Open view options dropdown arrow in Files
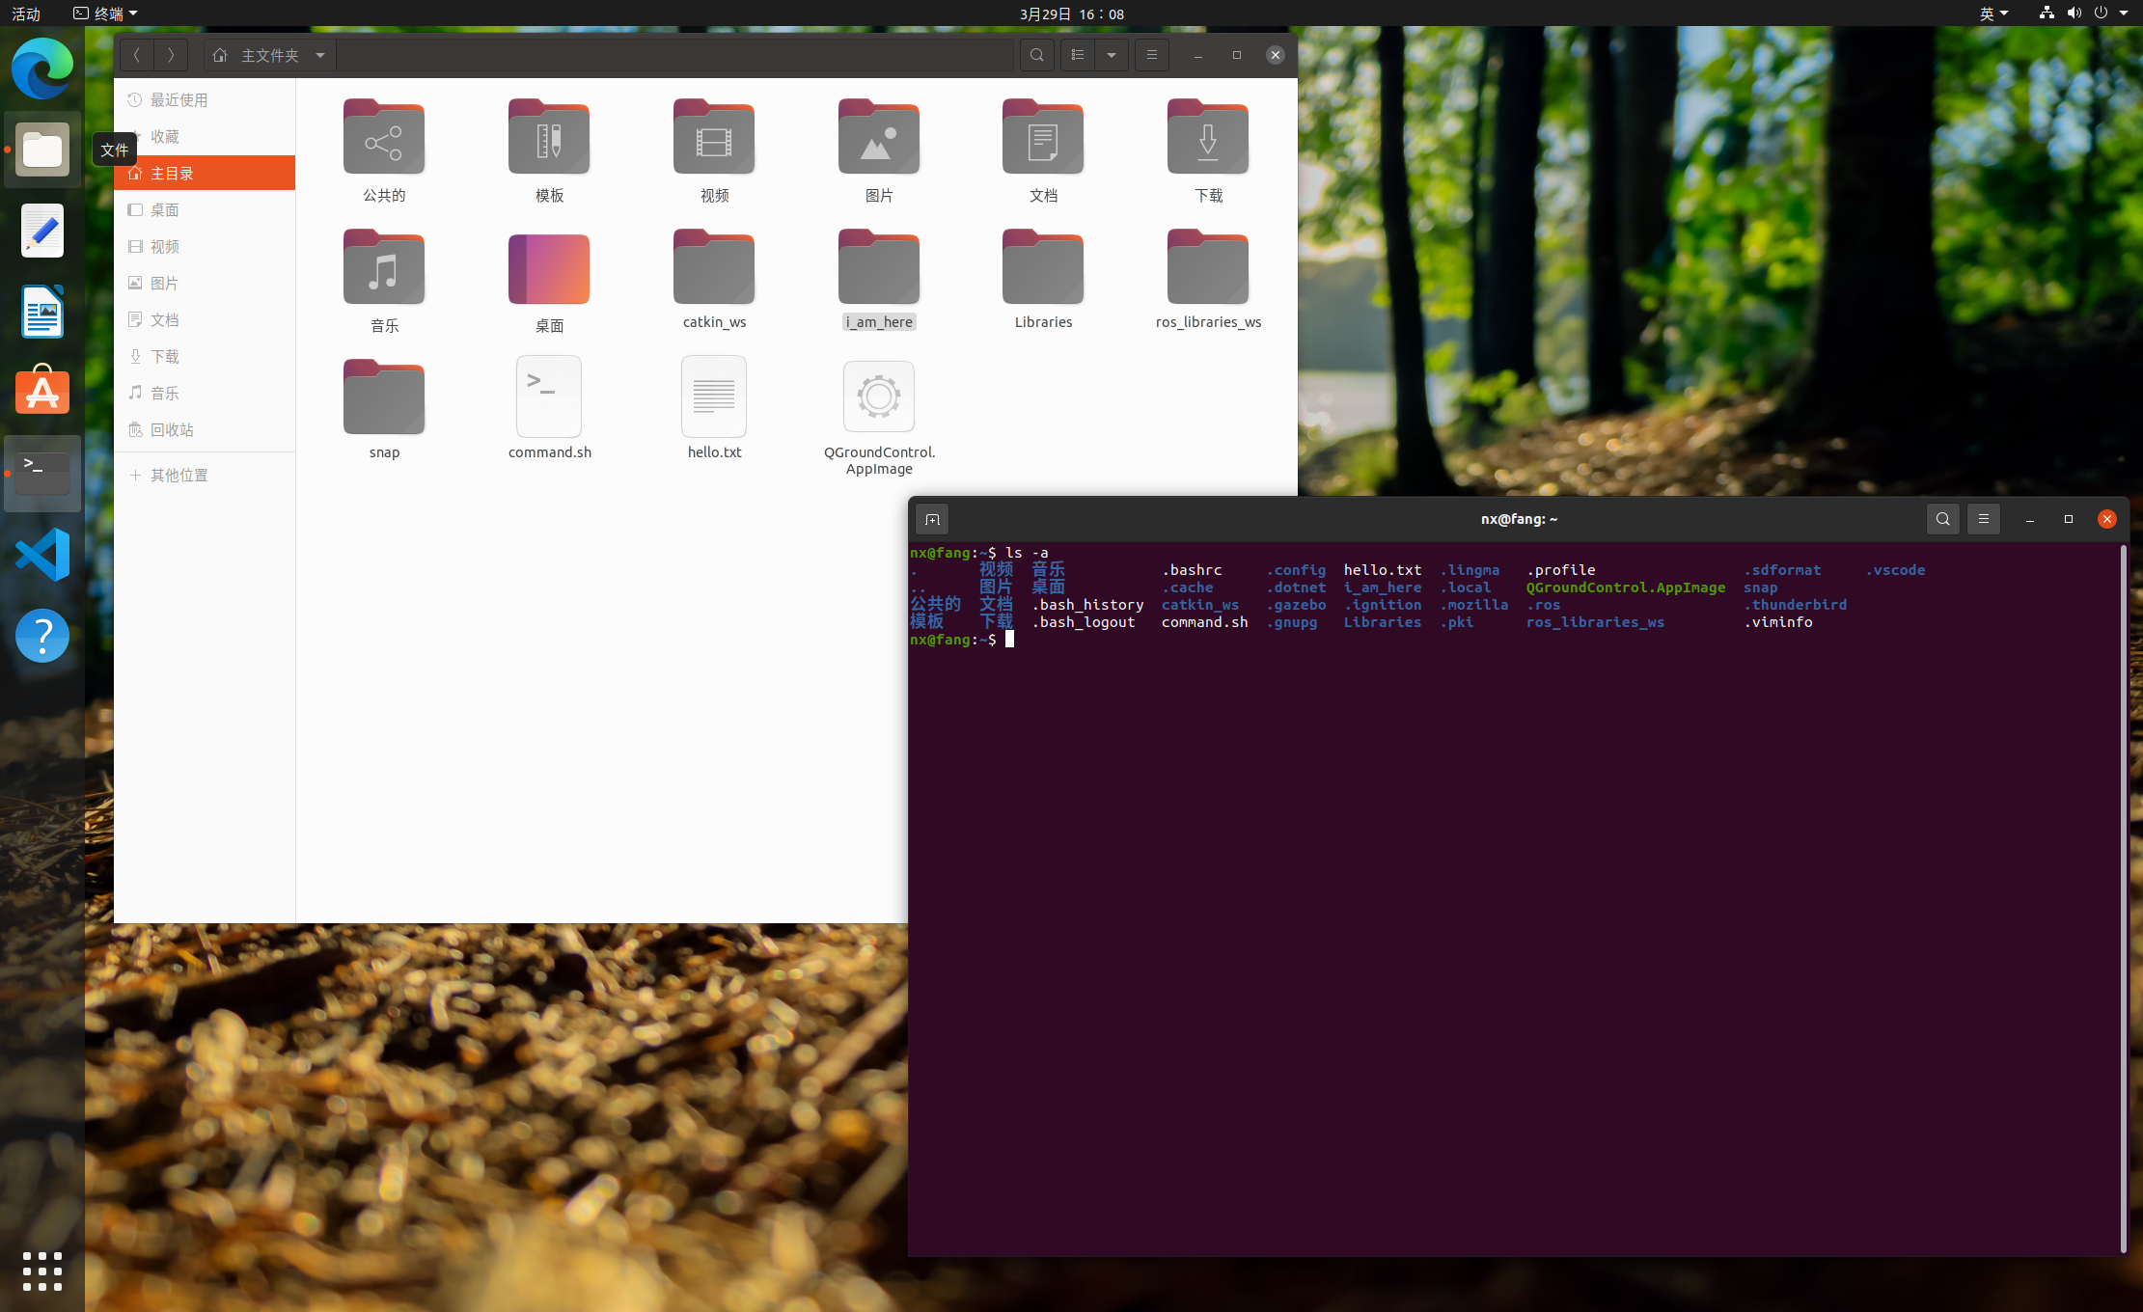The width and height of the screenshot is (2143, 1312). [x=1112, y=55]
